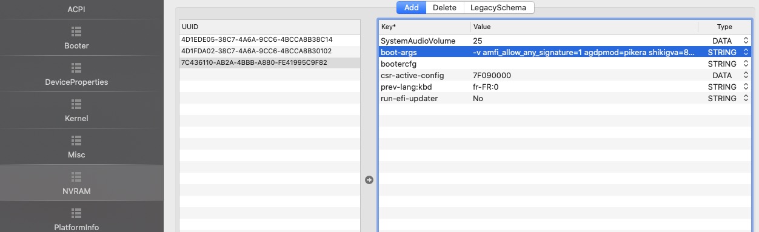Switch to the Delete tab

[x=444, y=7]
